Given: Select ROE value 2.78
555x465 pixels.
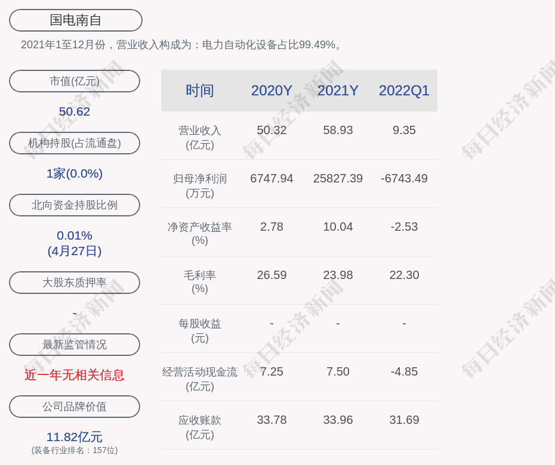Looking at the screenshot, I should pos(272,227).
